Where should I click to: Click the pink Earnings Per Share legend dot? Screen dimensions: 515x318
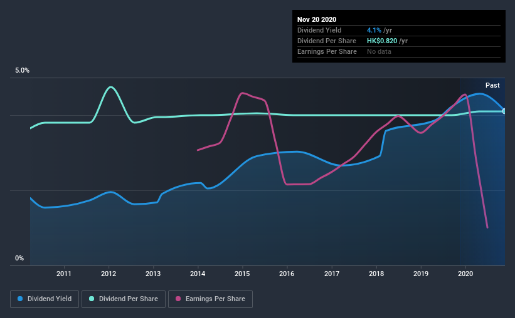click(x=178, y=299)
